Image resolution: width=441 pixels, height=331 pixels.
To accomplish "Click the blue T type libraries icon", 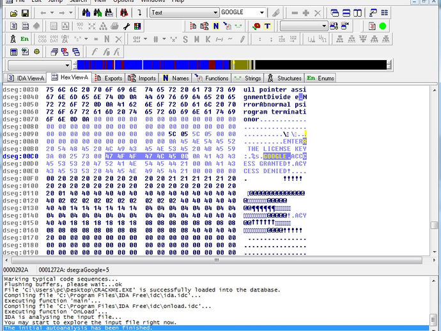I will pos(267,26).
